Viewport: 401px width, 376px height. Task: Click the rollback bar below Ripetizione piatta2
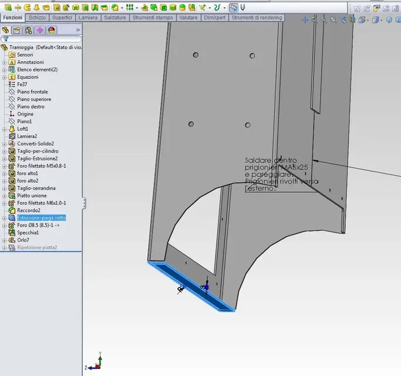41,251
